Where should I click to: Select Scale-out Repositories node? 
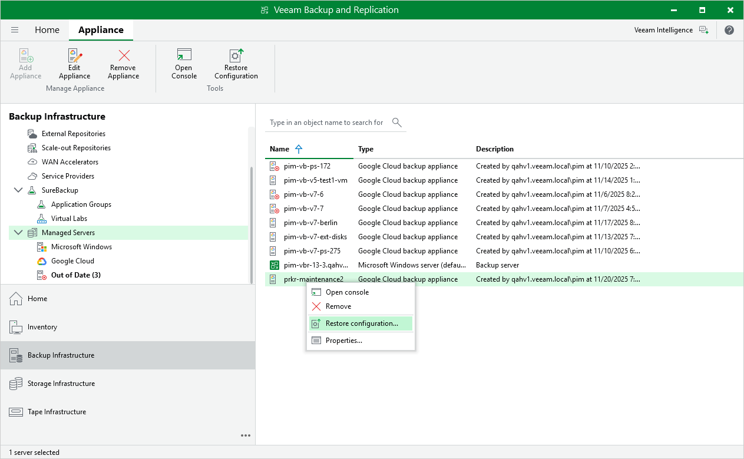(76, 148)
